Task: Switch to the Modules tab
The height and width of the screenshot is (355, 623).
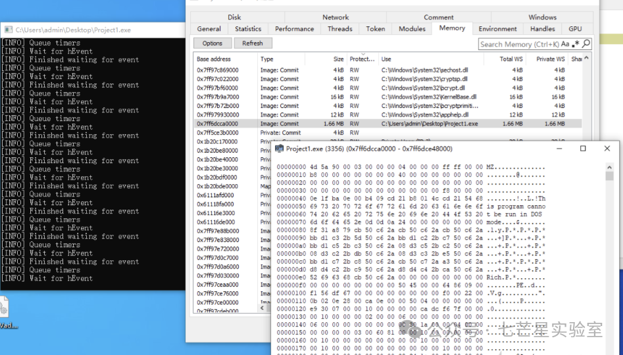Action: tap(412, 28)
